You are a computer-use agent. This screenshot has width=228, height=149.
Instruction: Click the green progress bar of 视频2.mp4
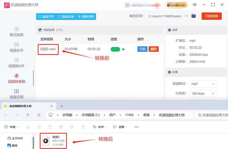tap(115, 49)
